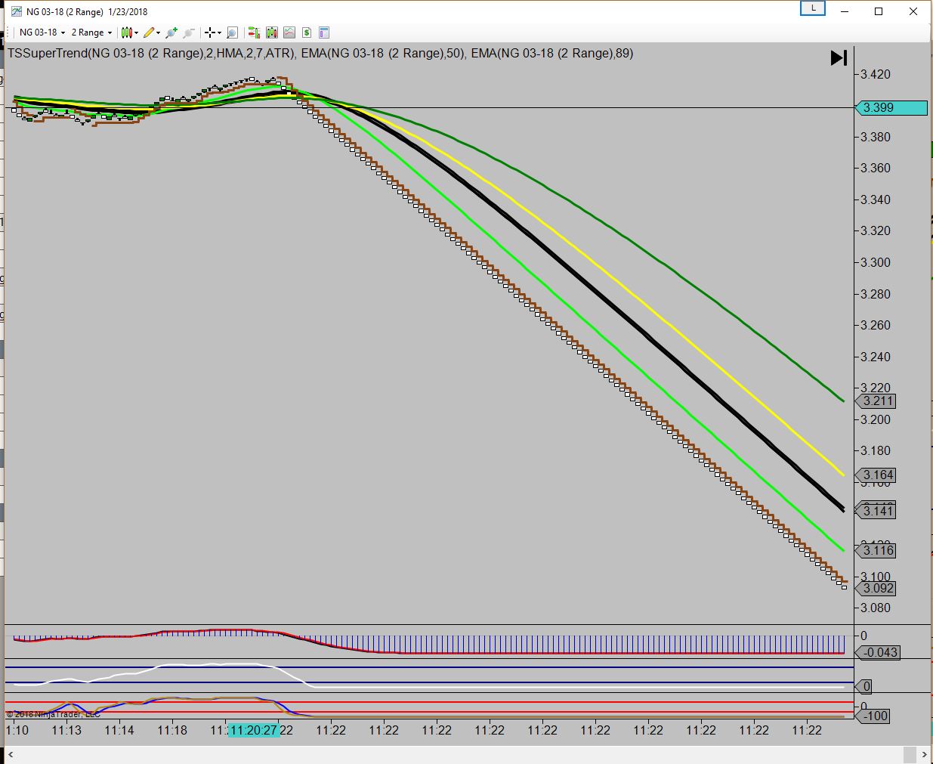Click the EMA 89 indicator label text

552,54
